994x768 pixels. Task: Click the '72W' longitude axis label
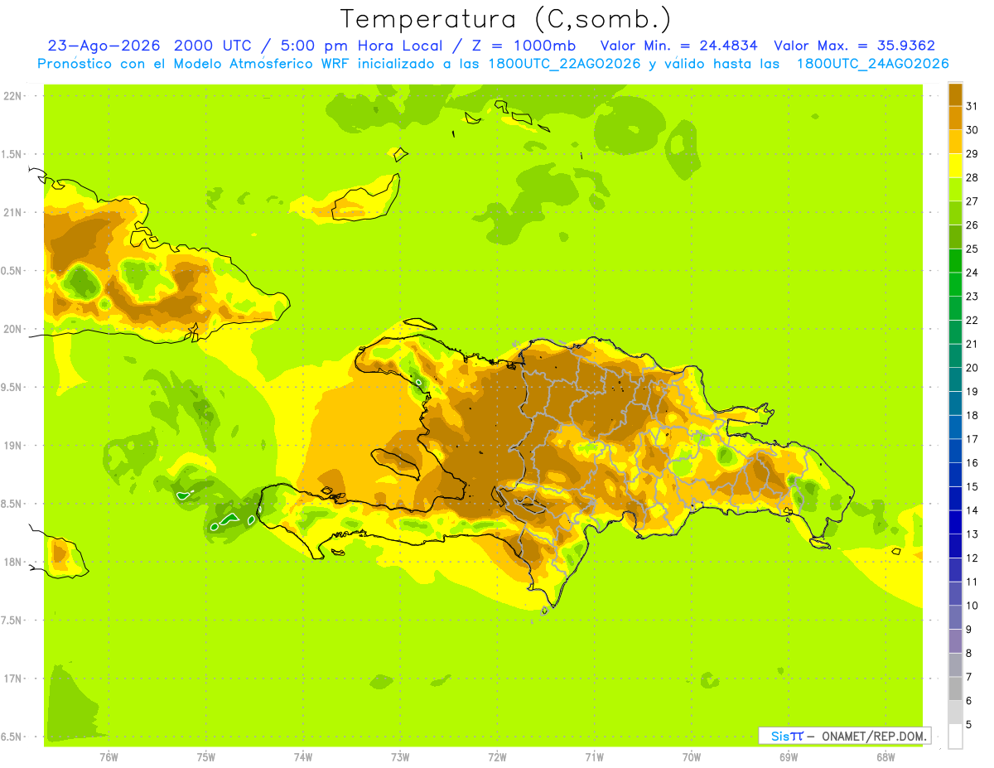point(498,756)
